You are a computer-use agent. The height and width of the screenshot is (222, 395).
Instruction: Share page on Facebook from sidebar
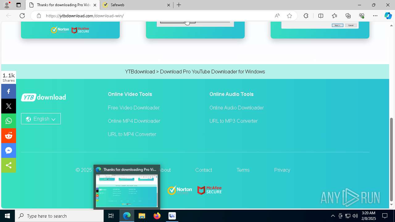pyautogui.click(x=9, y=91)
